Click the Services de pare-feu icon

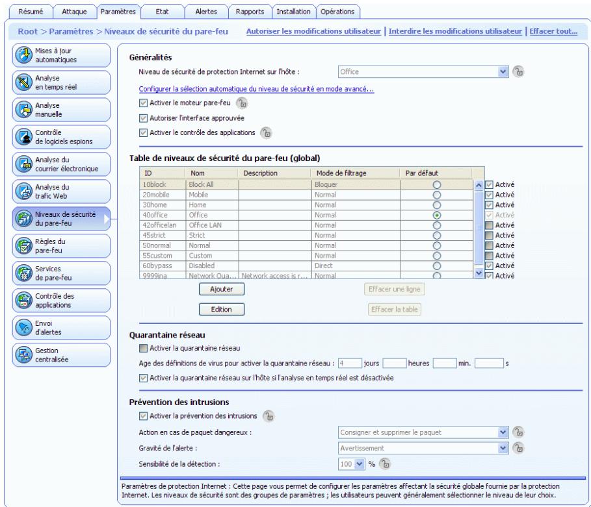coord(23,273)
